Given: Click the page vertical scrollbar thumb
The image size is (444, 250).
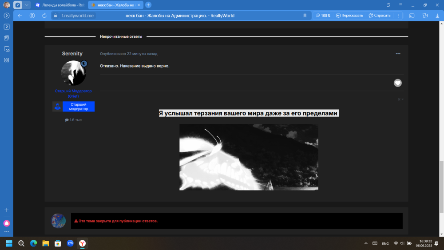Looking at the screenshot, I should click(441, 187).
